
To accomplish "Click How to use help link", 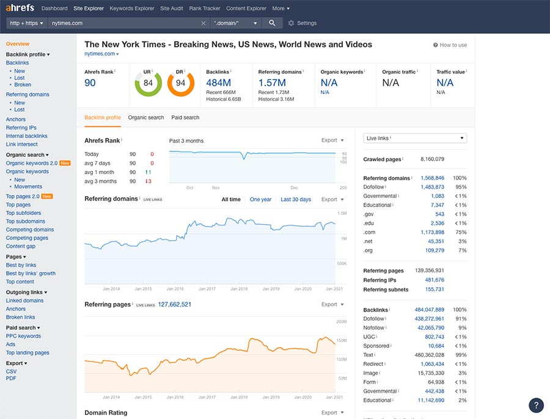I will [x=450, y=45].
